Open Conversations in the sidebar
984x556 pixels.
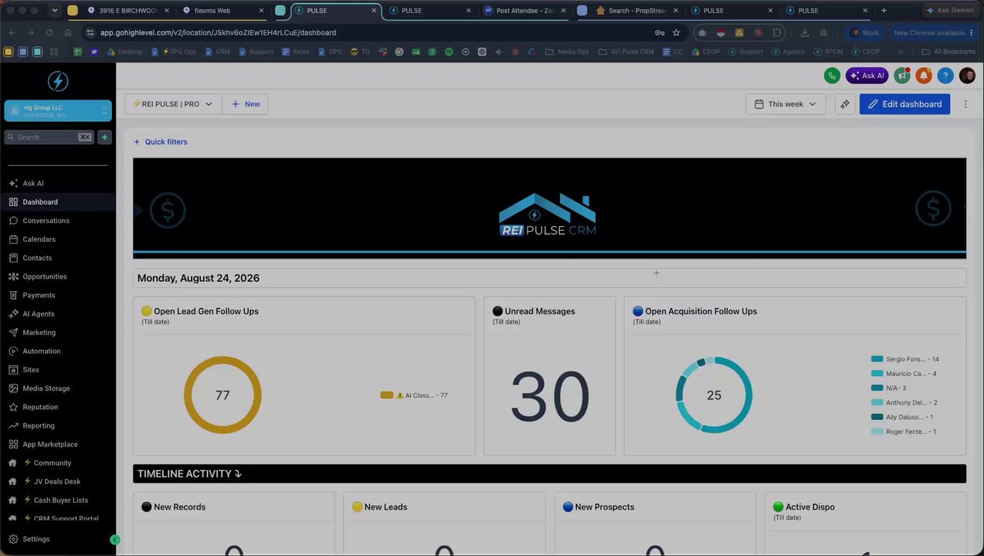coord(46,221)
